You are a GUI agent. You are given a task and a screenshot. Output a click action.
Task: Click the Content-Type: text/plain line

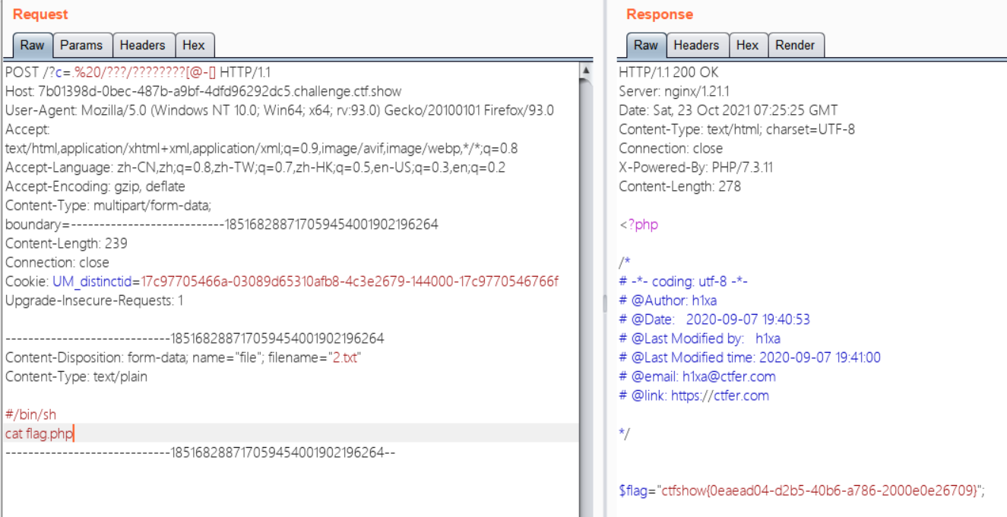(x=76, y=376)
